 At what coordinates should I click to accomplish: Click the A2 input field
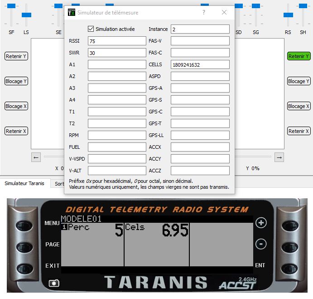pos(117,76)
